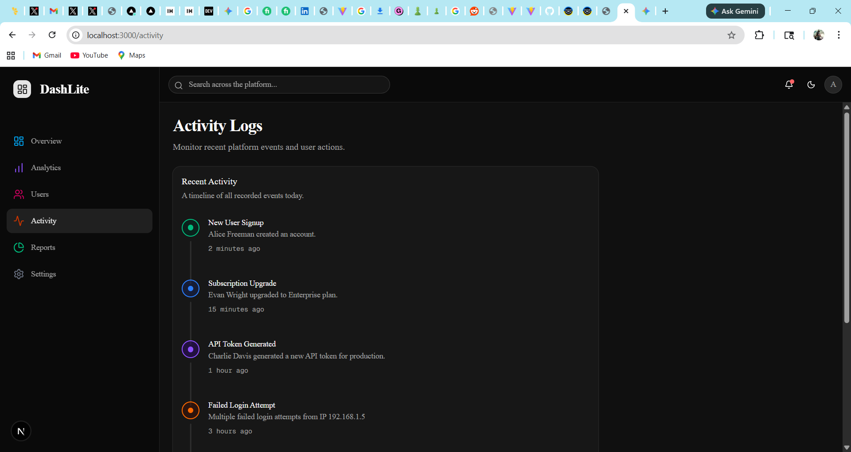Open the DashLite grid logo icon

point(22,89)
